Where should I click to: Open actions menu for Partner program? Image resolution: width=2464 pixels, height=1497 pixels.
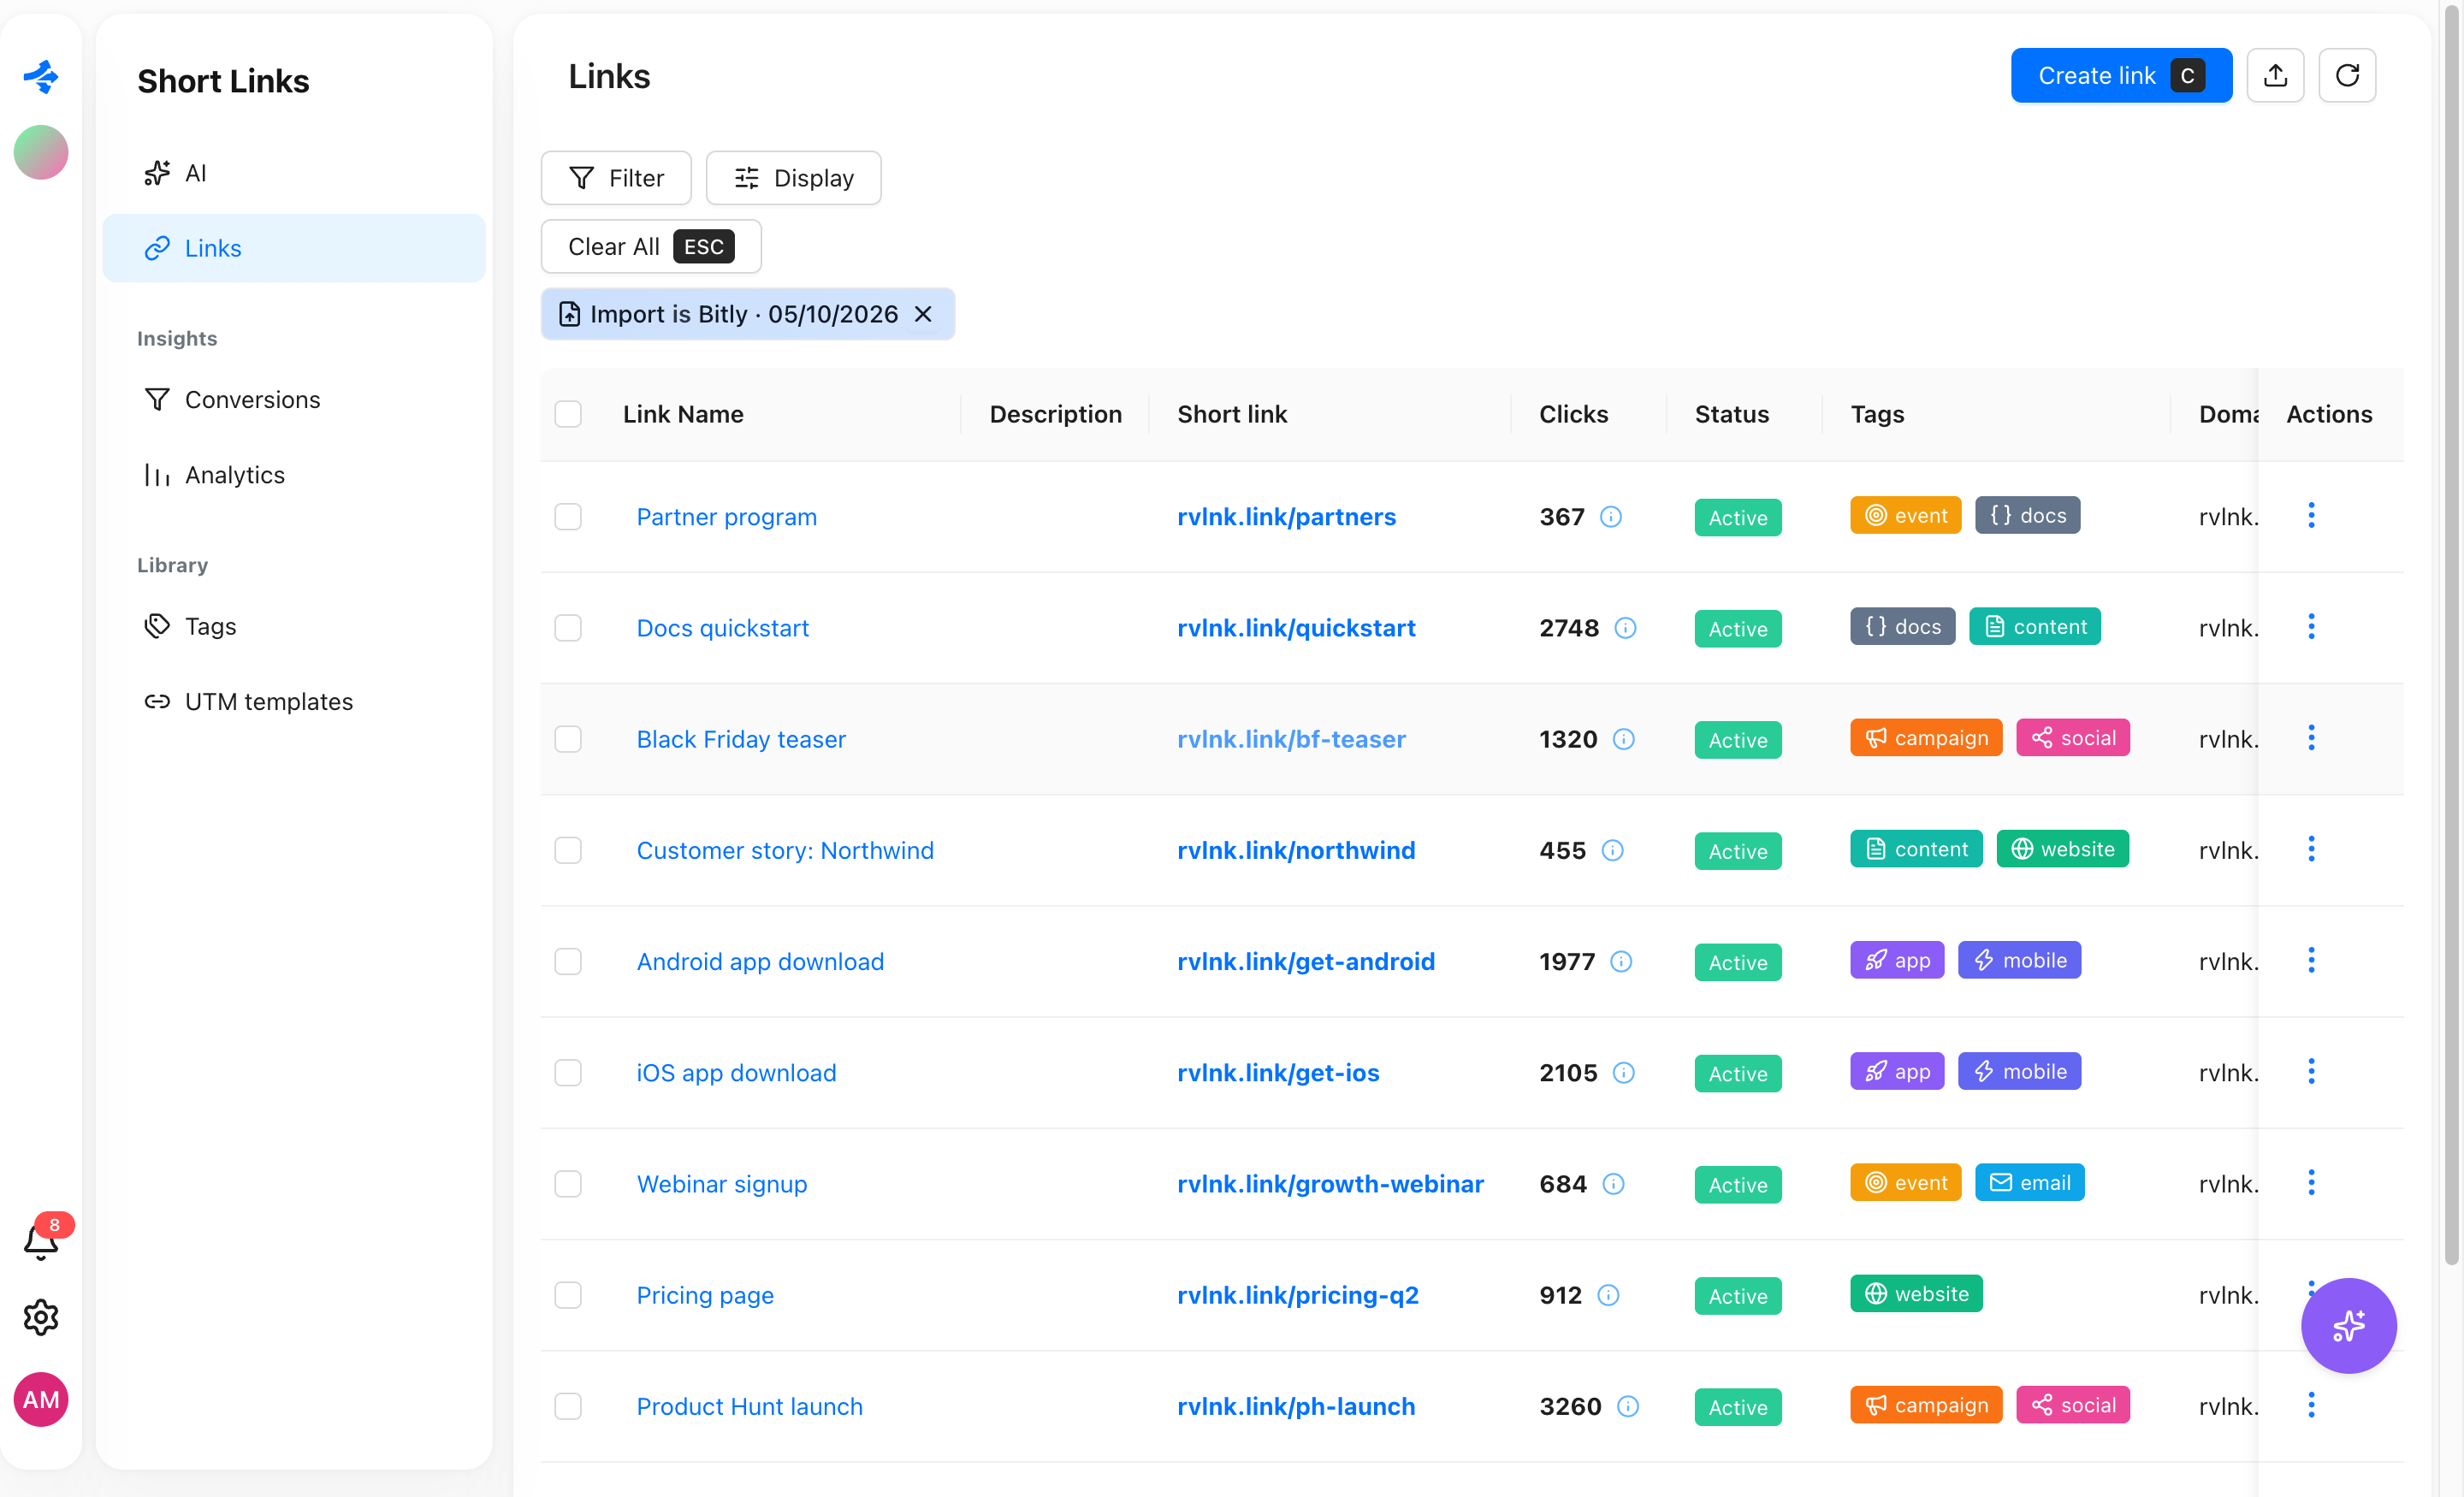[2311, 516]
